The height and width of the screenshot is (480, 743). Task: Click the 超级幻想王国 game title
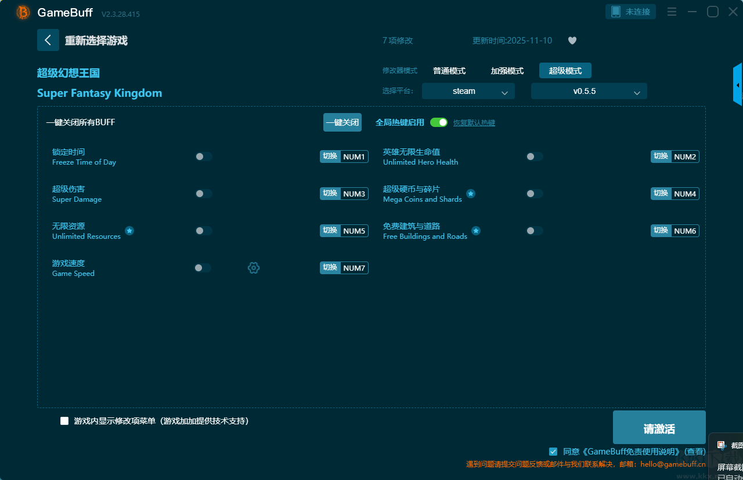[68, 73]
